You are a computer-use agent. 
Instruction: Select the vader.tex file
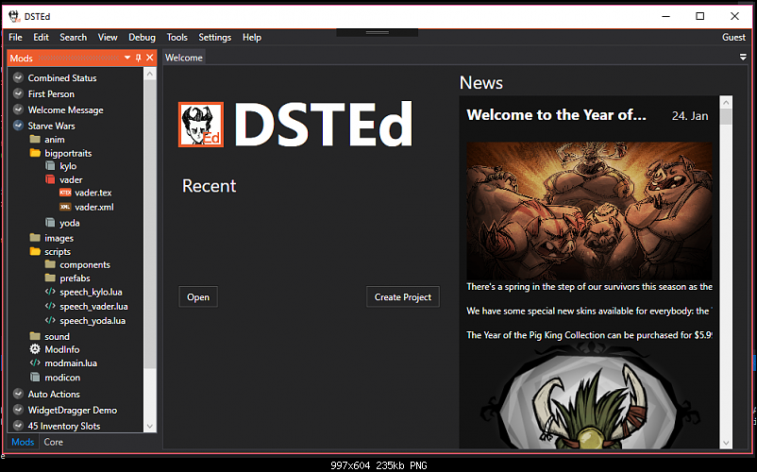point(93,193)
